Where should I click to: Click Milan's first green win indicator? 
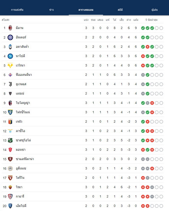[x=143, y=28]
